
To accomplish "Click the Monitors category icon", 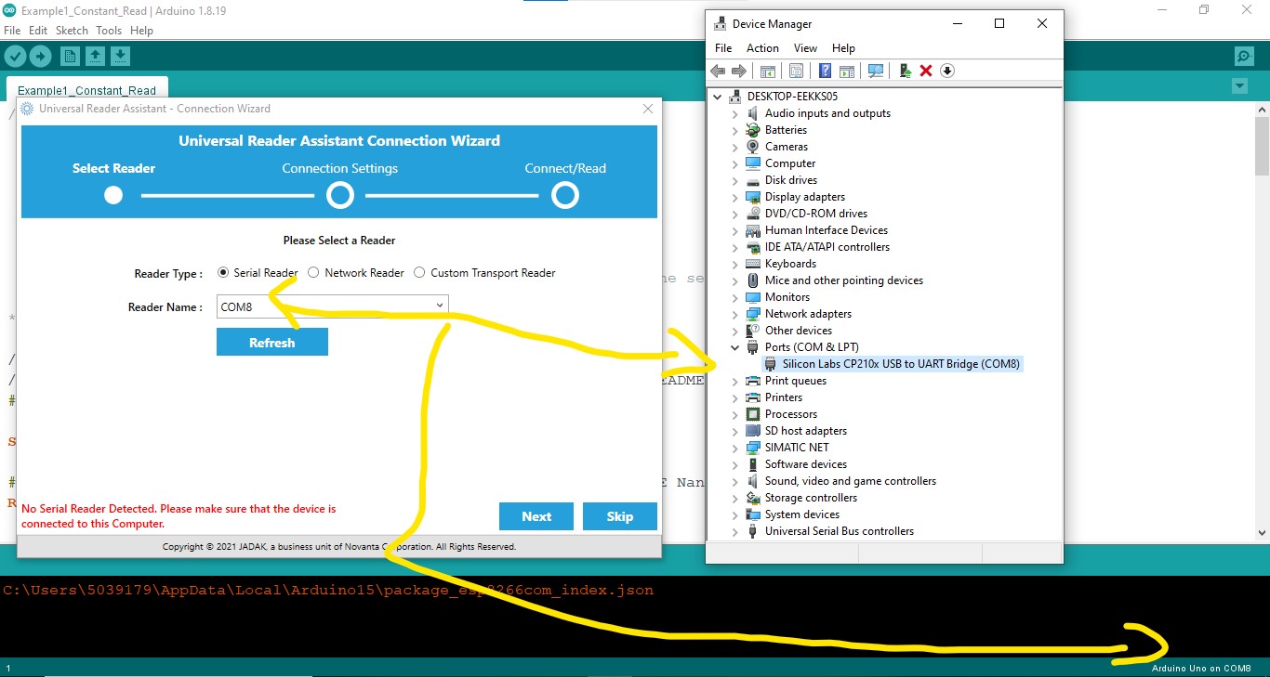I will coord(753,297).
